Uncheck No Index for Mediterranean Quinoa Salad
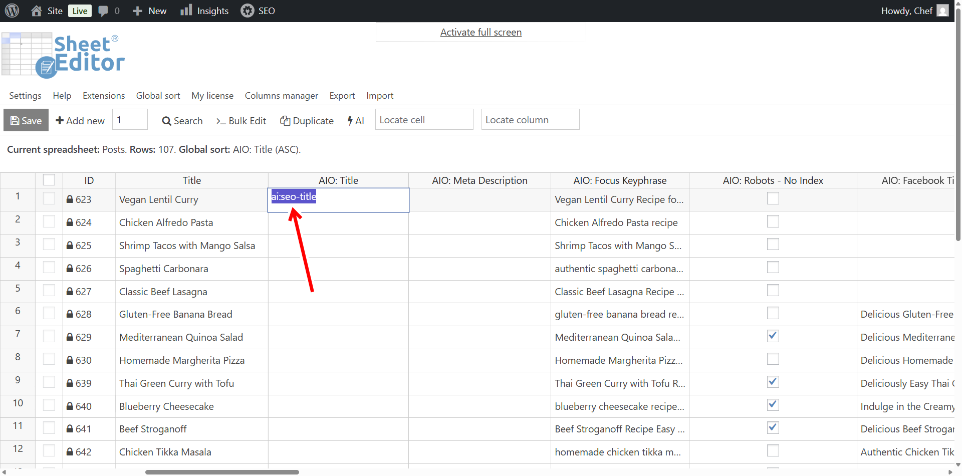This screenshot has height=476, width=962. (x=773, y=336)
